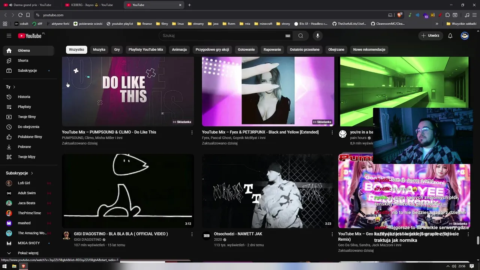Viewport: 480px width, 270px height.
Task: Open Twoje klipy in sidebar
Action: point(28,157)
